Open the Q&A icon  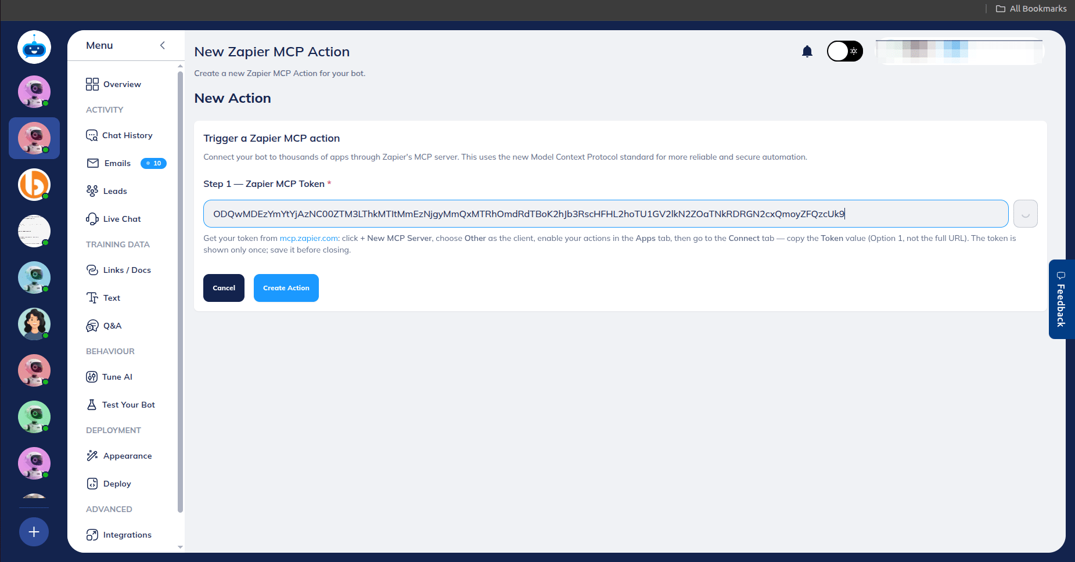point(92,326)
